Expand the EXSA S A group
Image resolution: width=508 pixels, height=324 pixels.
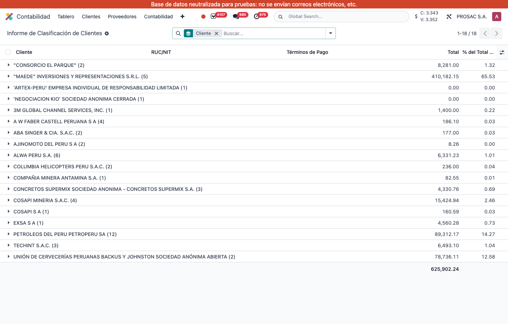[8, 223]
